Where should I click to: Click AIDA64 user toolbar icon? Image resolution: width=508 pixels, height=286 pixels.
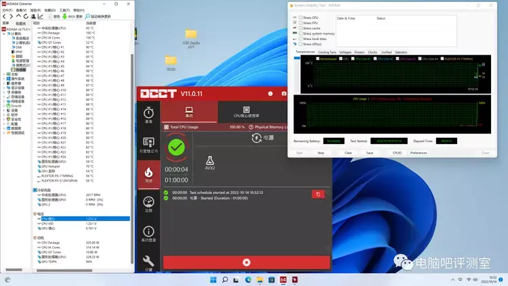point(33,16)
